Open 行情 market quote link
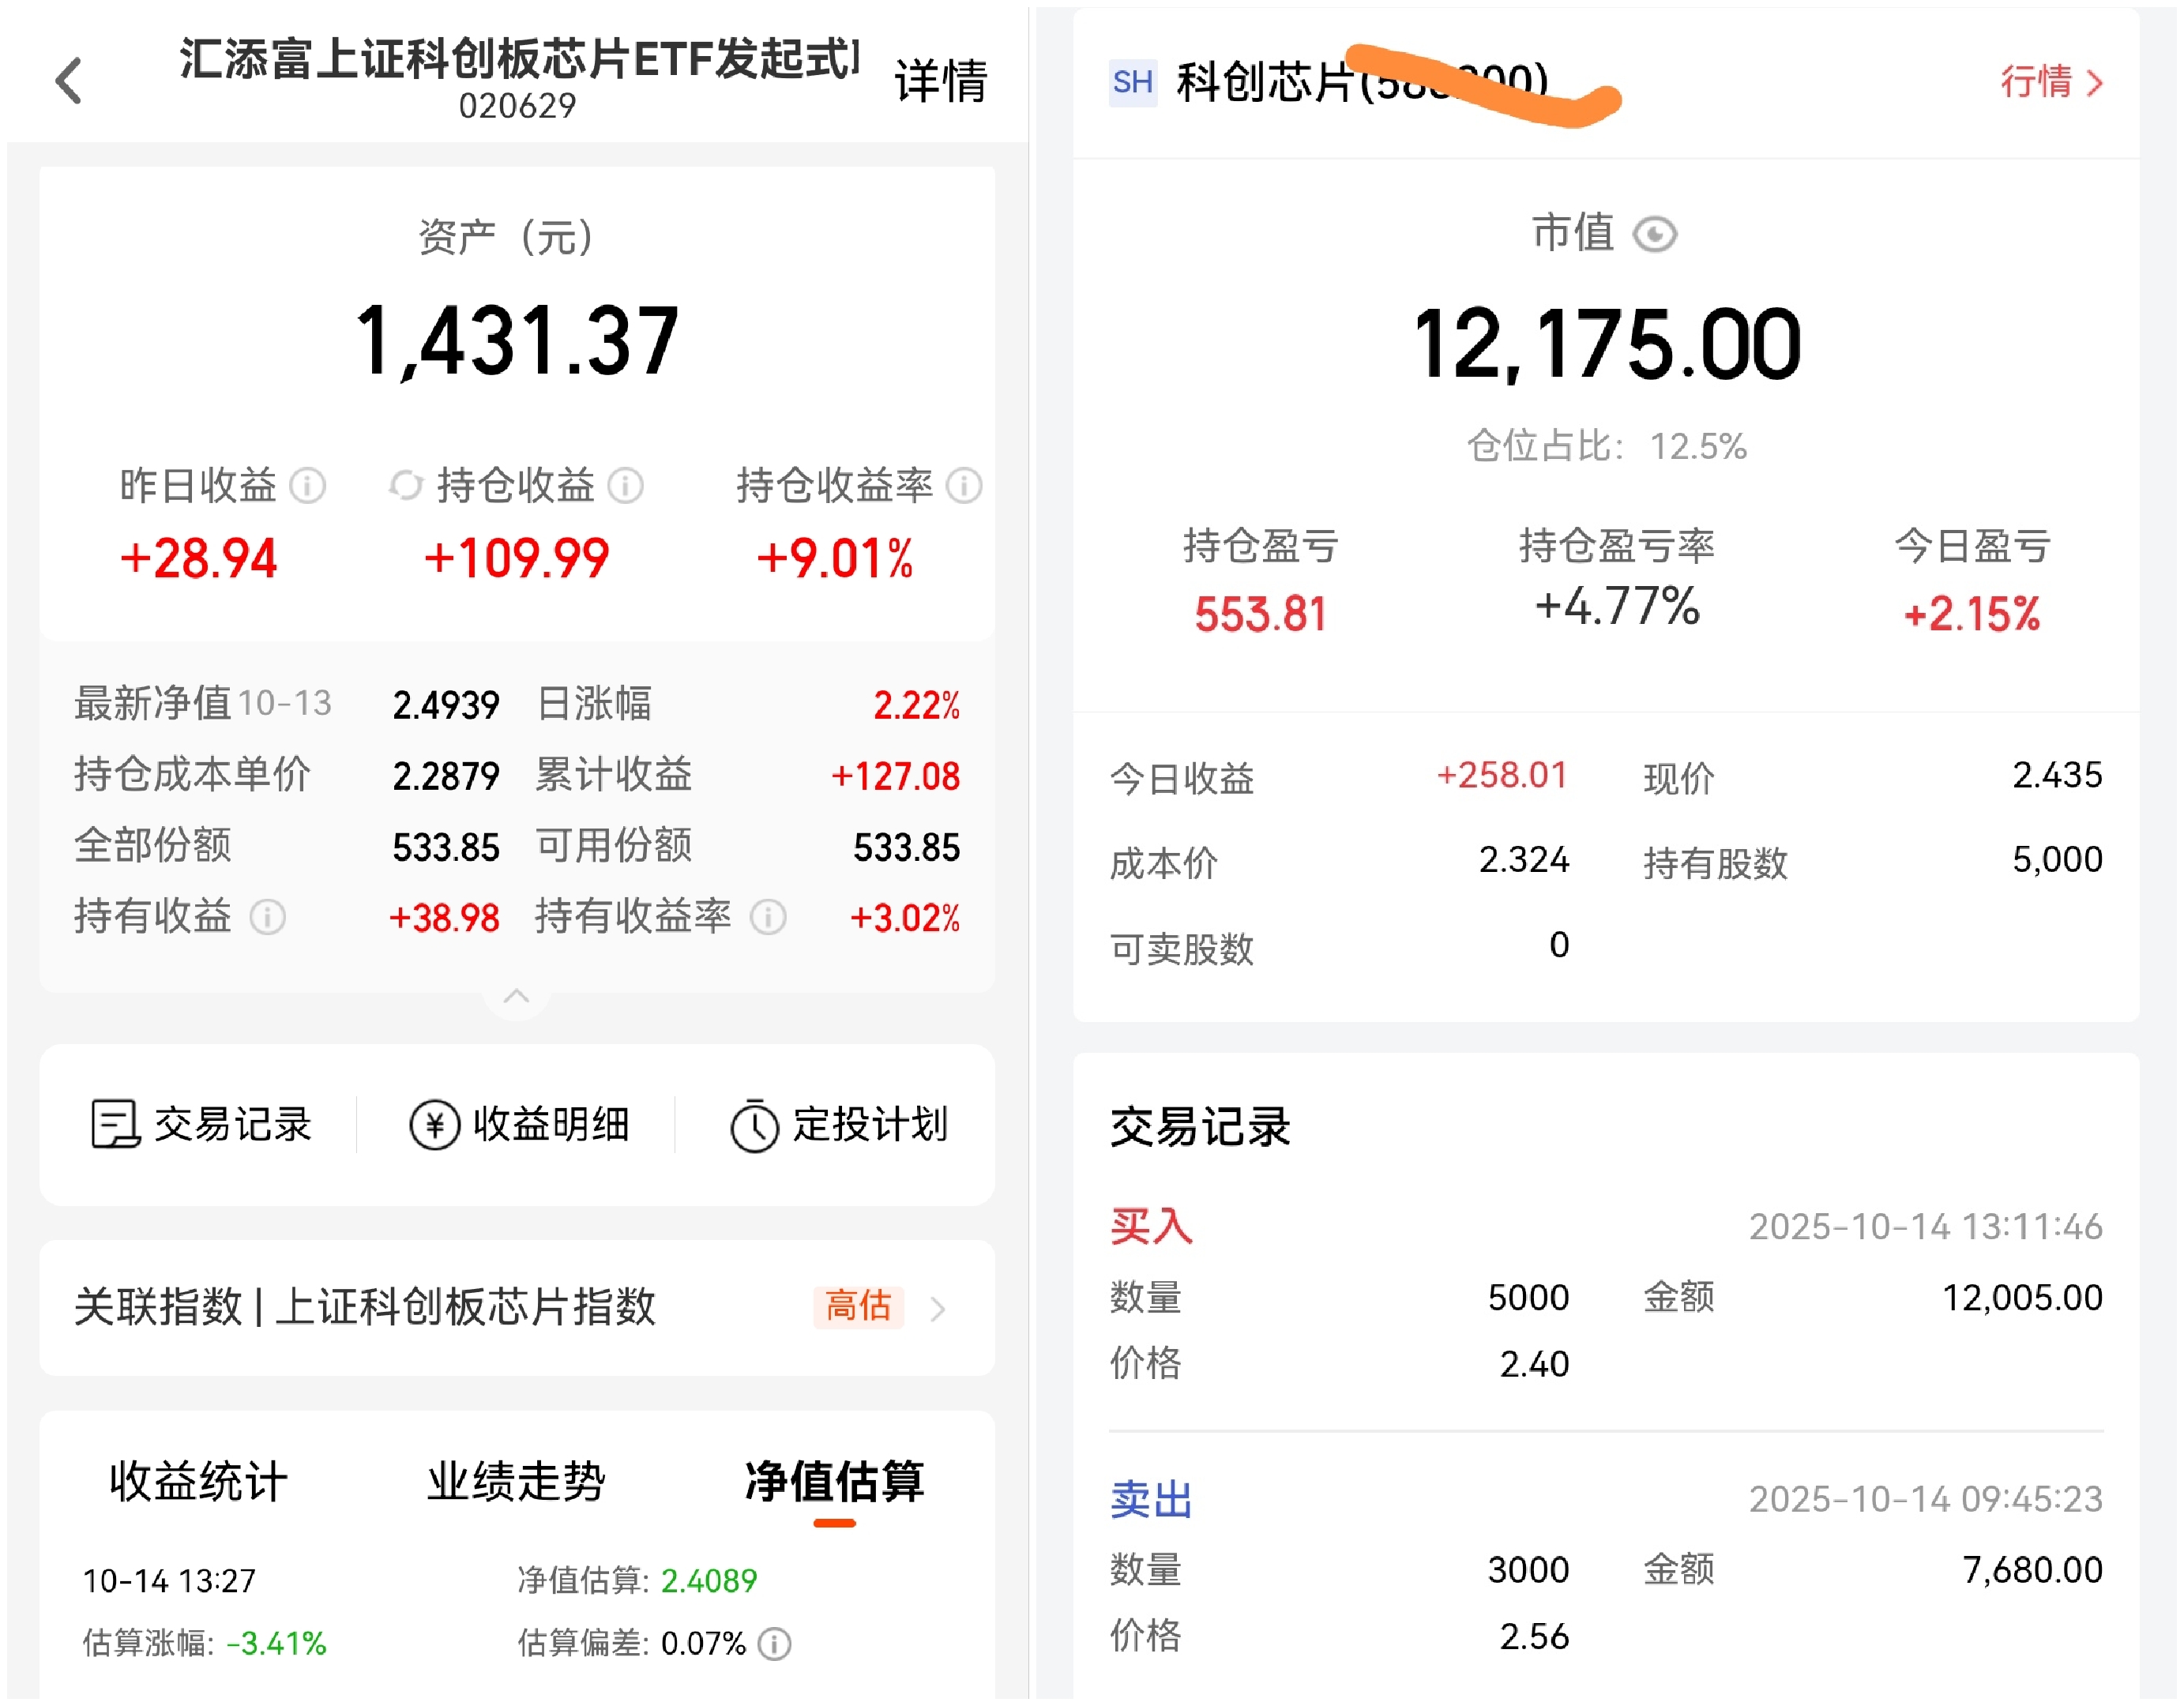 [x=2050, y=82]
